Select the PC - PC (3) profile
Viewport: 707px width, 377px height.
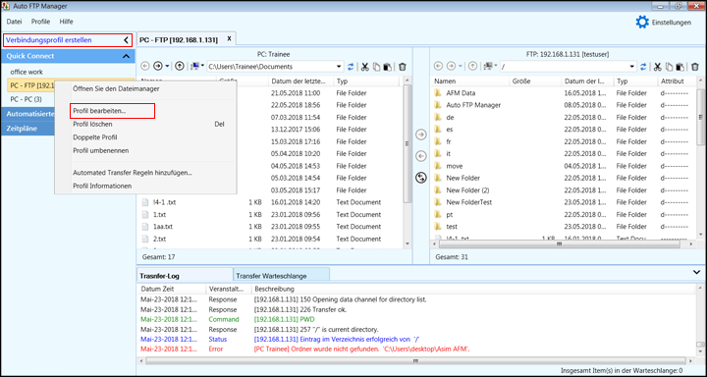tap(27, 99)
